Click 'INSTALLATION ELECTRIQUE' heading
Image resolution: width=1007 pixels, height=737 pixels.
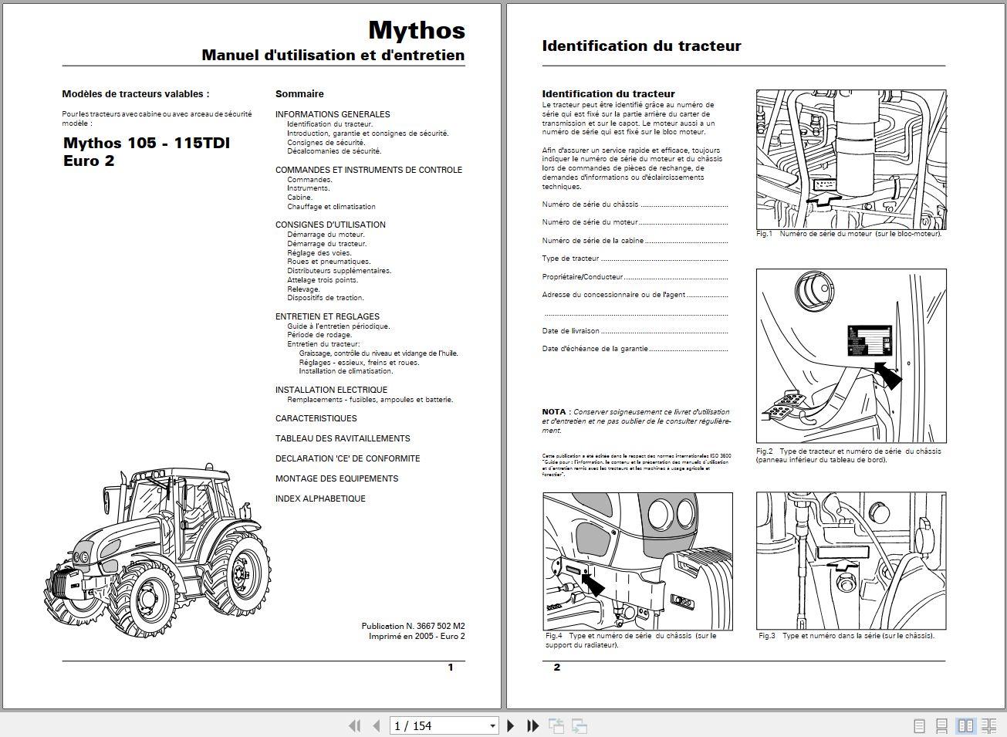331,390
